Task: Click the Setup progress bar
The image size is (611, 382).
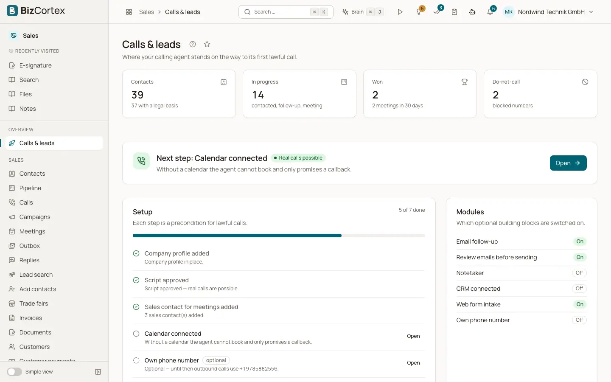Action: click(x=279, y=236)
